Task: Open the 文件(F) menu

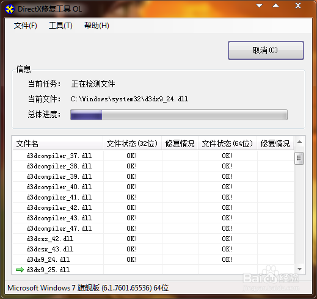Action: (26, 26)
